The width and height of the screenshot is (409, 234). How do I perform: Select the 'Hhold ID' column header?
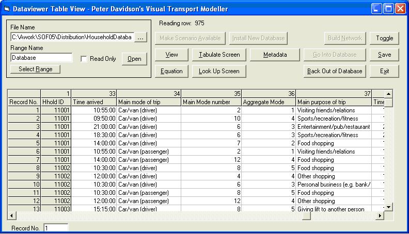[x=56, y=102]
